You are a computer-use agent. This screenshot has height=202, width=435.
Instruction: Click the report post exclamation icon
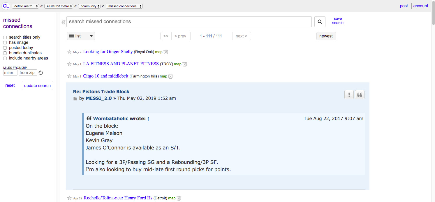pos(349,95)
